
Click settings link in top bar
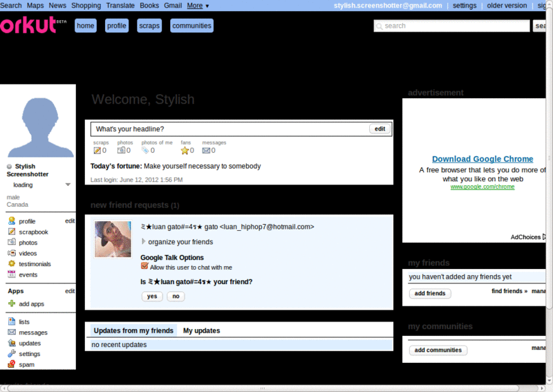pyautogui.click(x=465, y=6)
